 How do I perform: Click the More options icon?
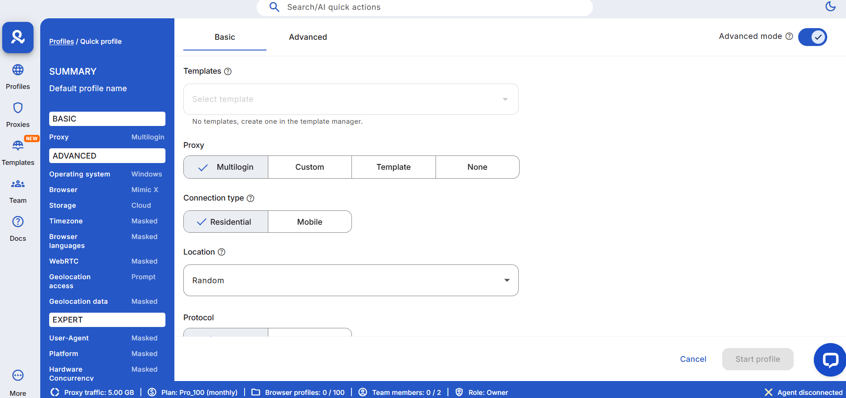pos(18,375)
